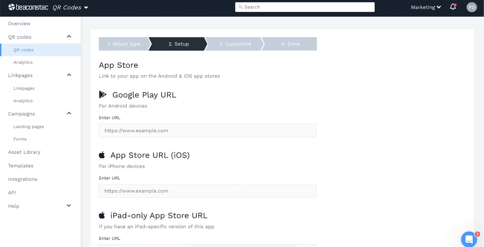The width and height of the screenshot is (484, 247).
Task: Click the Apple icon beside iPad-only App Store URL
Action: (102, 215)
